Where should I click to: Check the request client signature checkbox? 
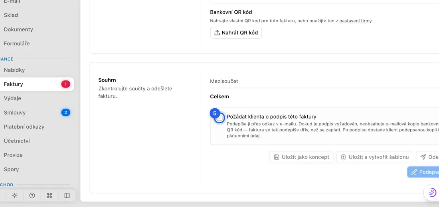pos(220,118)
